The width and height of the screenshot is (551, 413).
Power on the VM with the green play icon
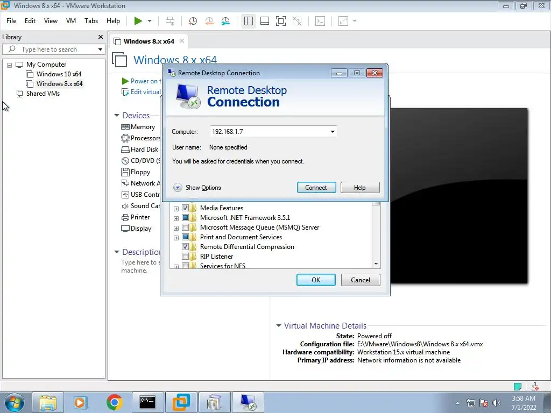tap(138, 21)
